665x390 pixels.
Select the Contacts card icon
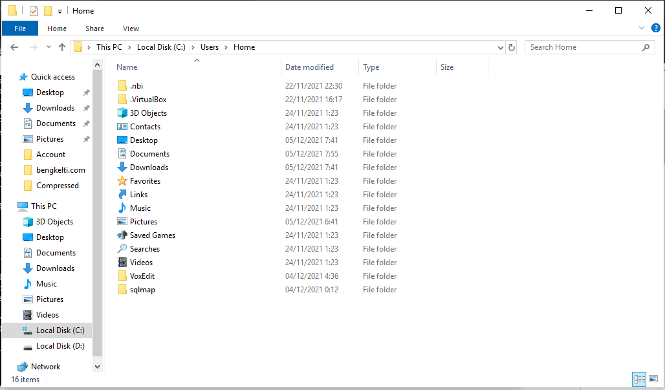[122, 126]
